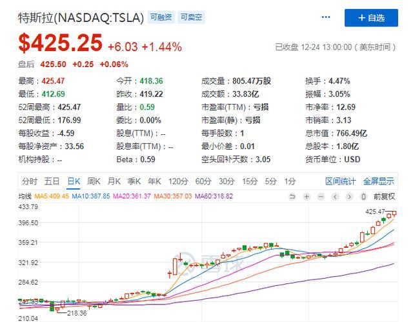The height and width of the screenshot is (322, 413).
Task: Click the 空头回补天数 3.05 value
Action: (263, 159)
